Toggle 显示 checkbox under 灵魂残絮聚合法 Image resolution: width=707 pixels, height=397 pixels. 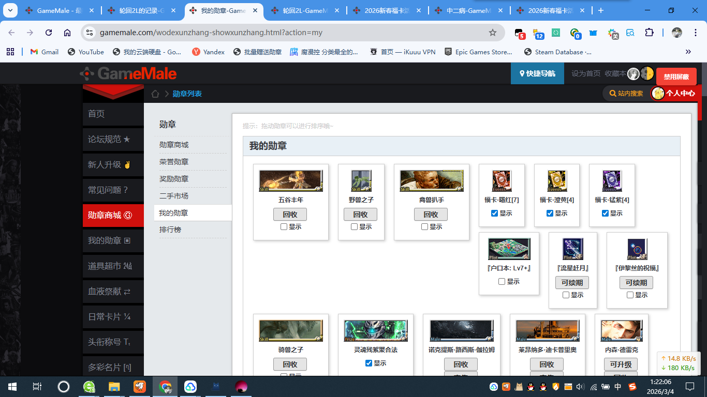point(369,363)
